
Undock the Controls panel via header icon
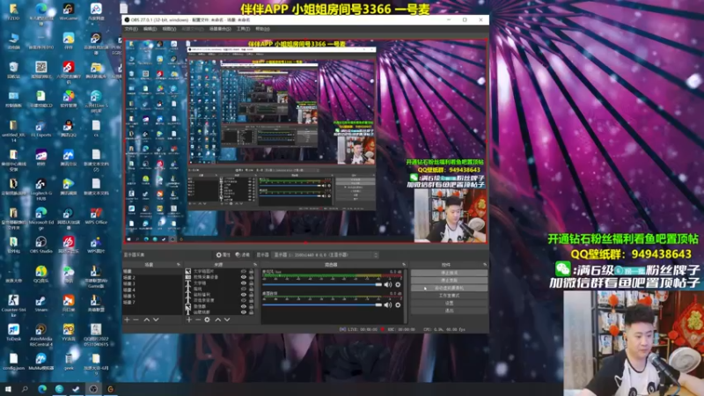(x=485, y=265)
